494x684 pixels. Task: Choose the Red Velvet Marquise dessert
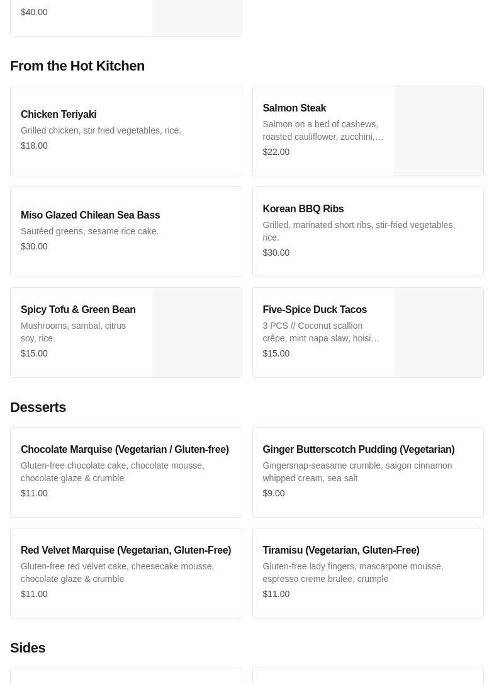126,573
